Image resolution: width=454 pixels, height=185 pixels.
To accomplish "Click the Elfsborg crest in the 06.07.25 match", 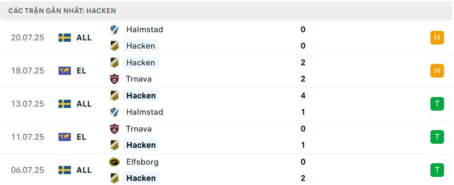I will coord(114,162).
